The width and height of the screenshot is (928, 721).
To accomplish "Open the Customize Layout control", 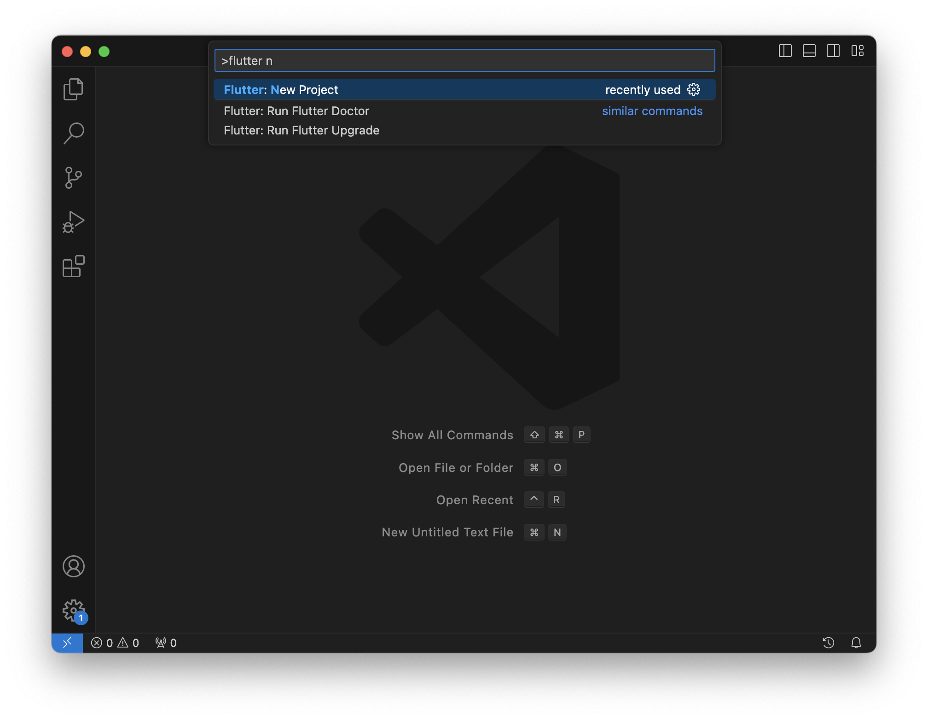I will pos(858,51).
